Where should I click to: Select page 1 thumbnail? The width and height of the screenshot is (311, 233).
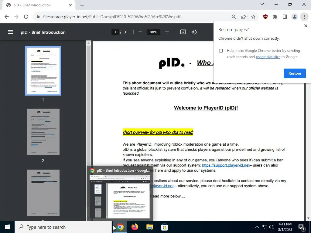(x=43, y=71)
